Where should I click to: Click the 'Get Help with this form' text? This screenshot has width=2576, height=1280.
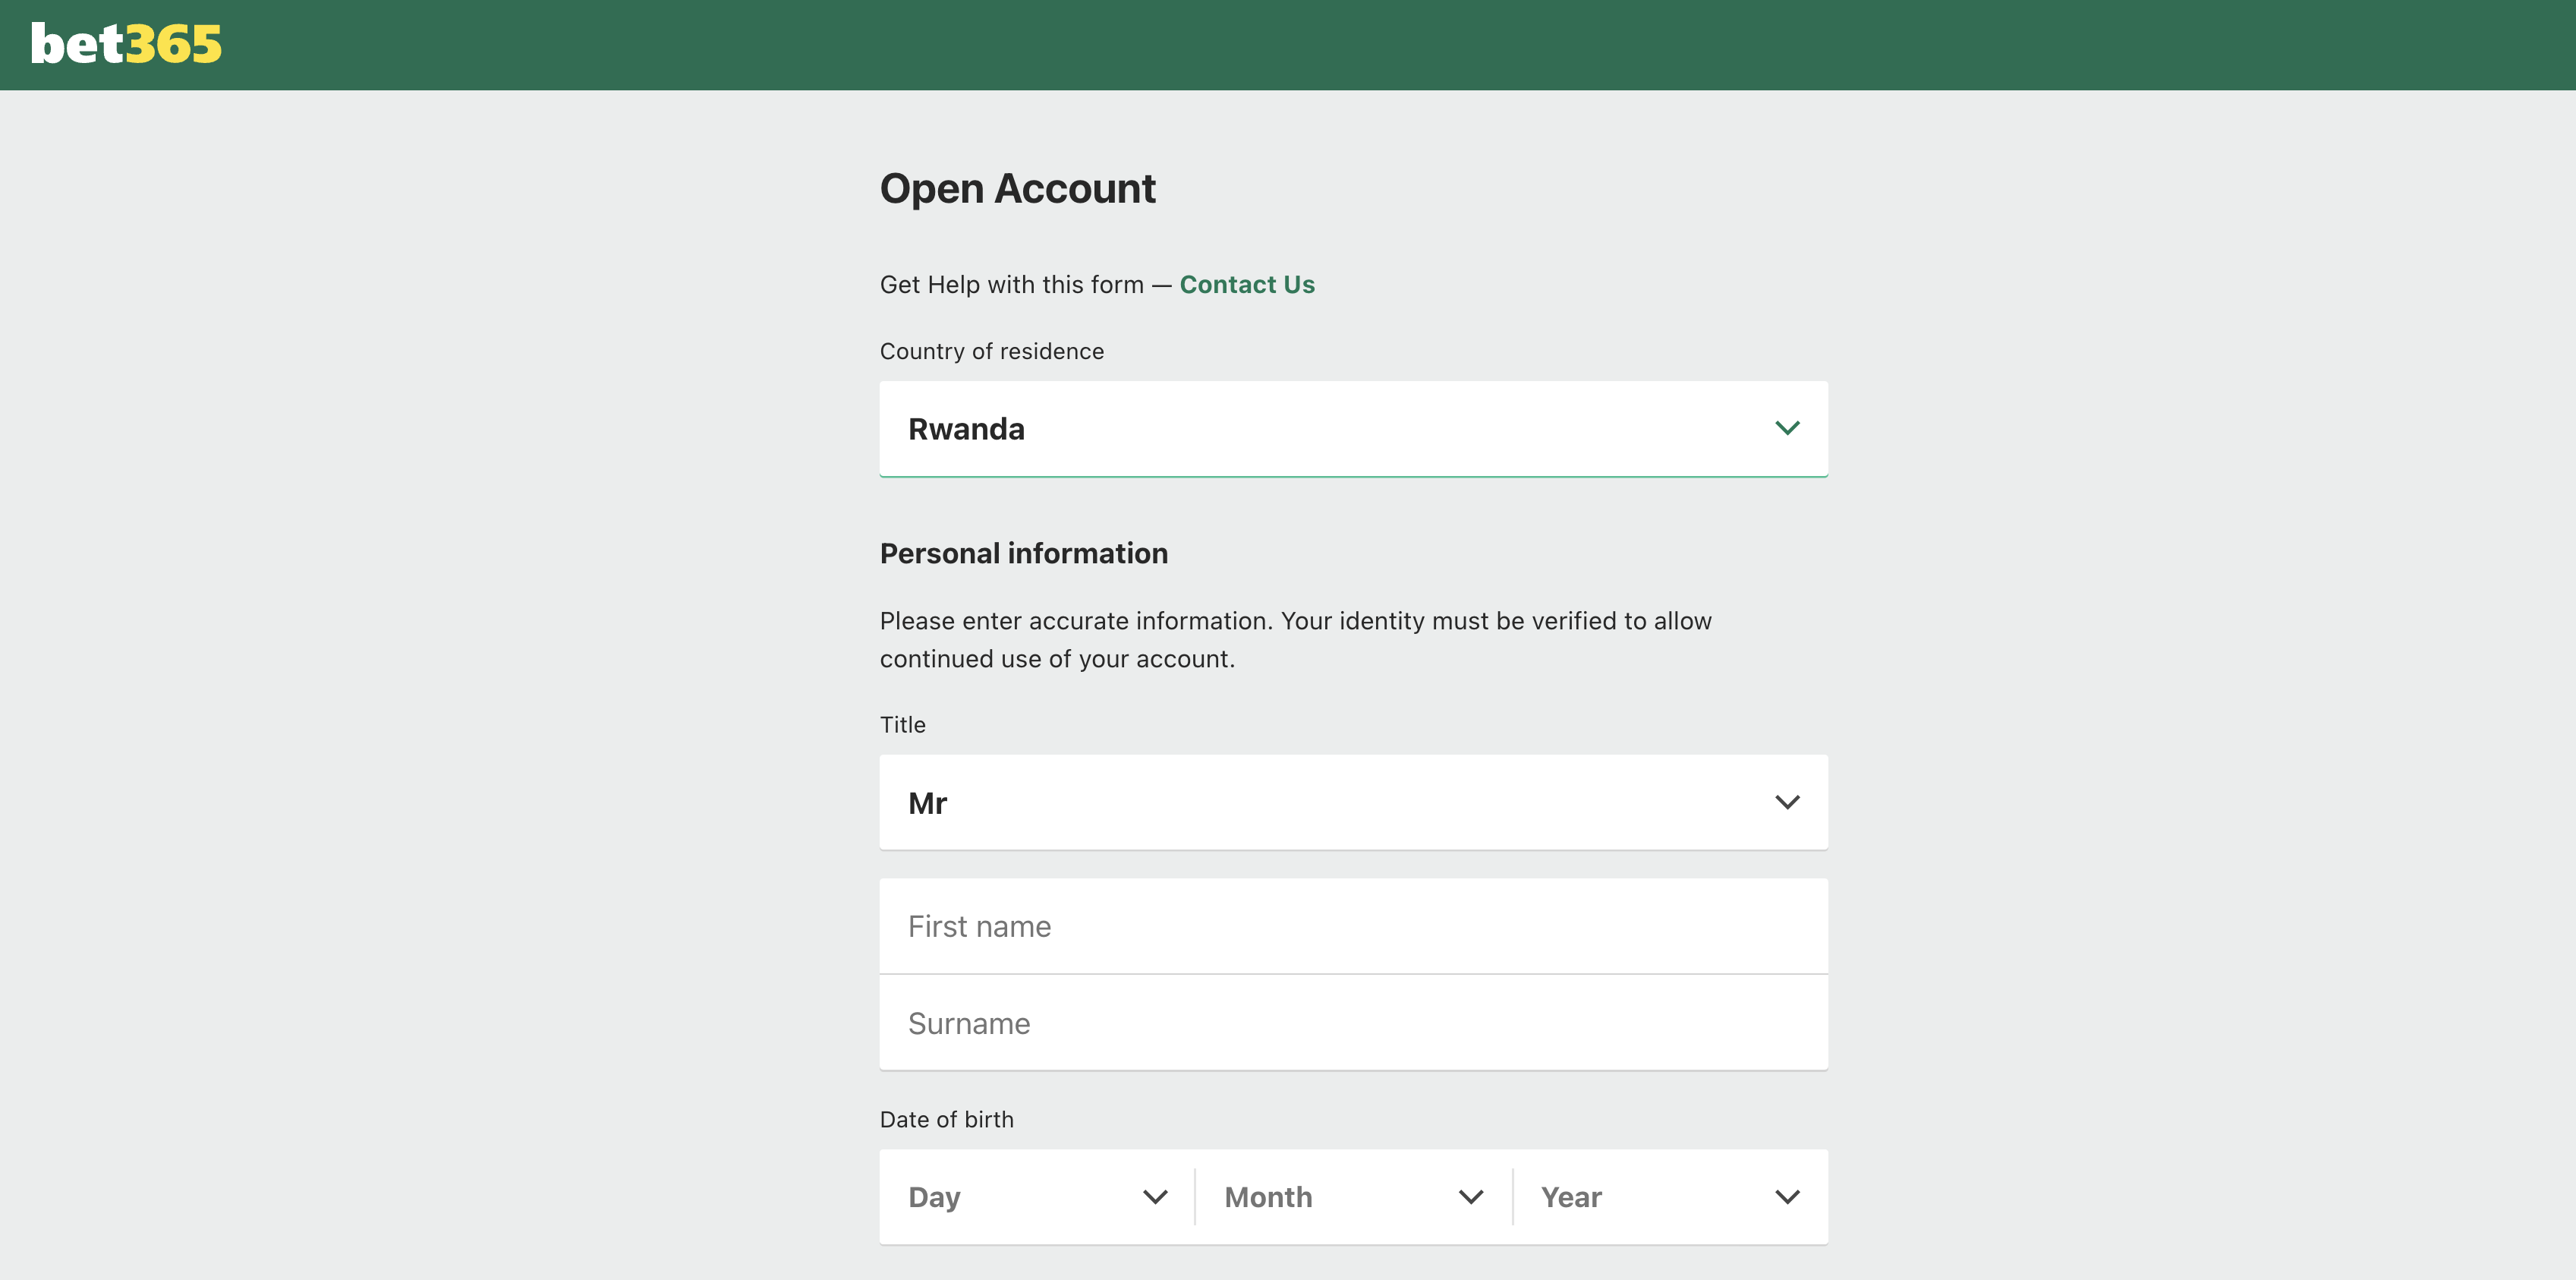pos(1011,285)
